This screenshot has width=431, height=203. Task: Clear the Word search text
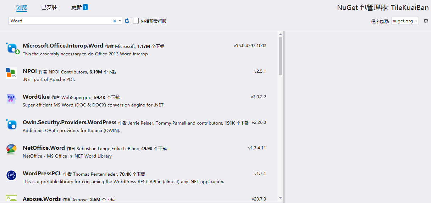click(115, 21)
